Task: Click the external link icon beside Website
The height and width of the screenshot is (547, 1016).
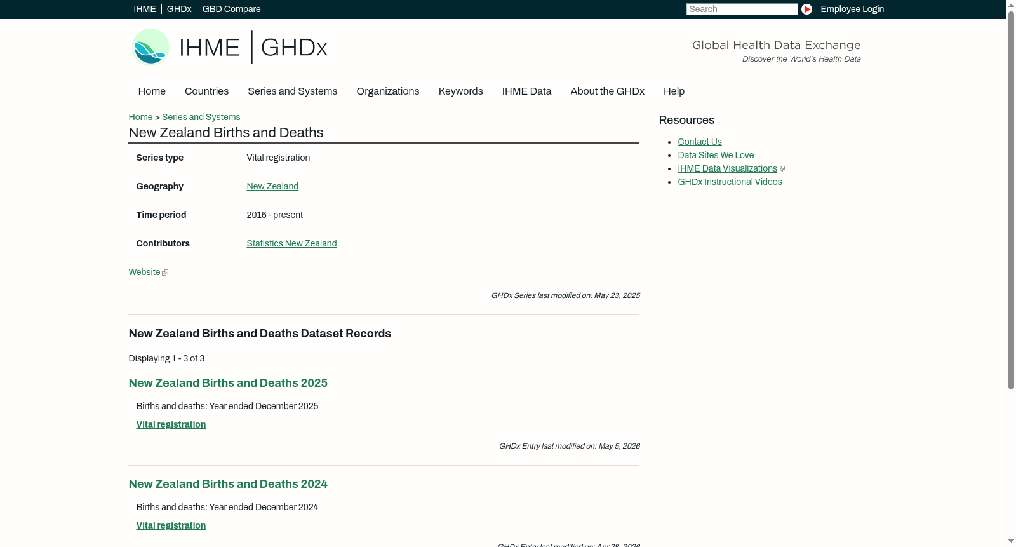Action: 165,273
